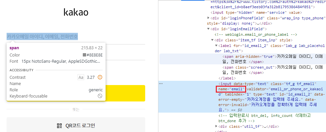Expand the util_tf div node
Image resolution: width=326 pixels, height=132 pixels.
216,126
